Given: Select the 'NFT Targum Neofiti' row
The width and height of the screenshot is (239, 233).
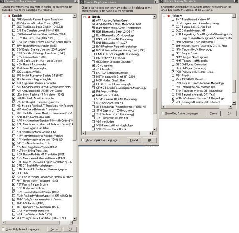Looking at the screenshot, I should 187,53.
